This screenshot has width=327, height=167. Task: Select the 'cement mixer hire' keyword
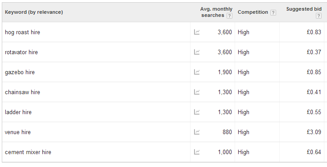[28, 152]
